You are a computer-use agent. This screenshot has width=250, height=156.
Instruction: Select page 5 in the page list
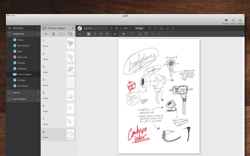(x=58, y=95)
